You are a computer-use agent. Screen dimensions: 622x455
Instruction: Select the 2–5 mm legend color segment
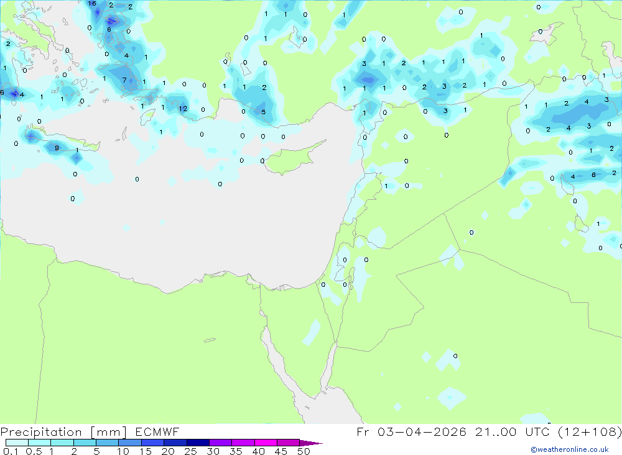click(x=85, y=443)
